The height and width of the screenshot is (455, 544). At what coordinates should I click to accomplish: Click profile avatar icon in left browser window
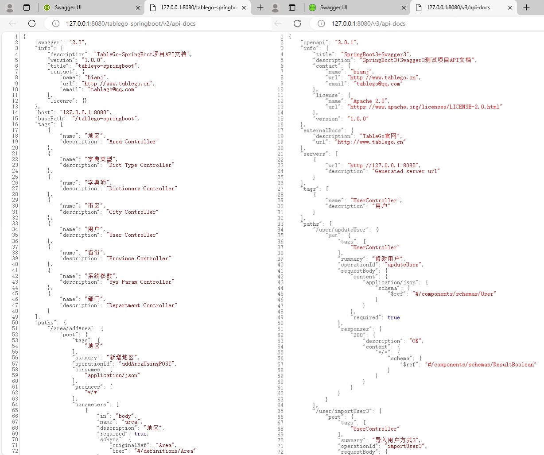[10, 8]
